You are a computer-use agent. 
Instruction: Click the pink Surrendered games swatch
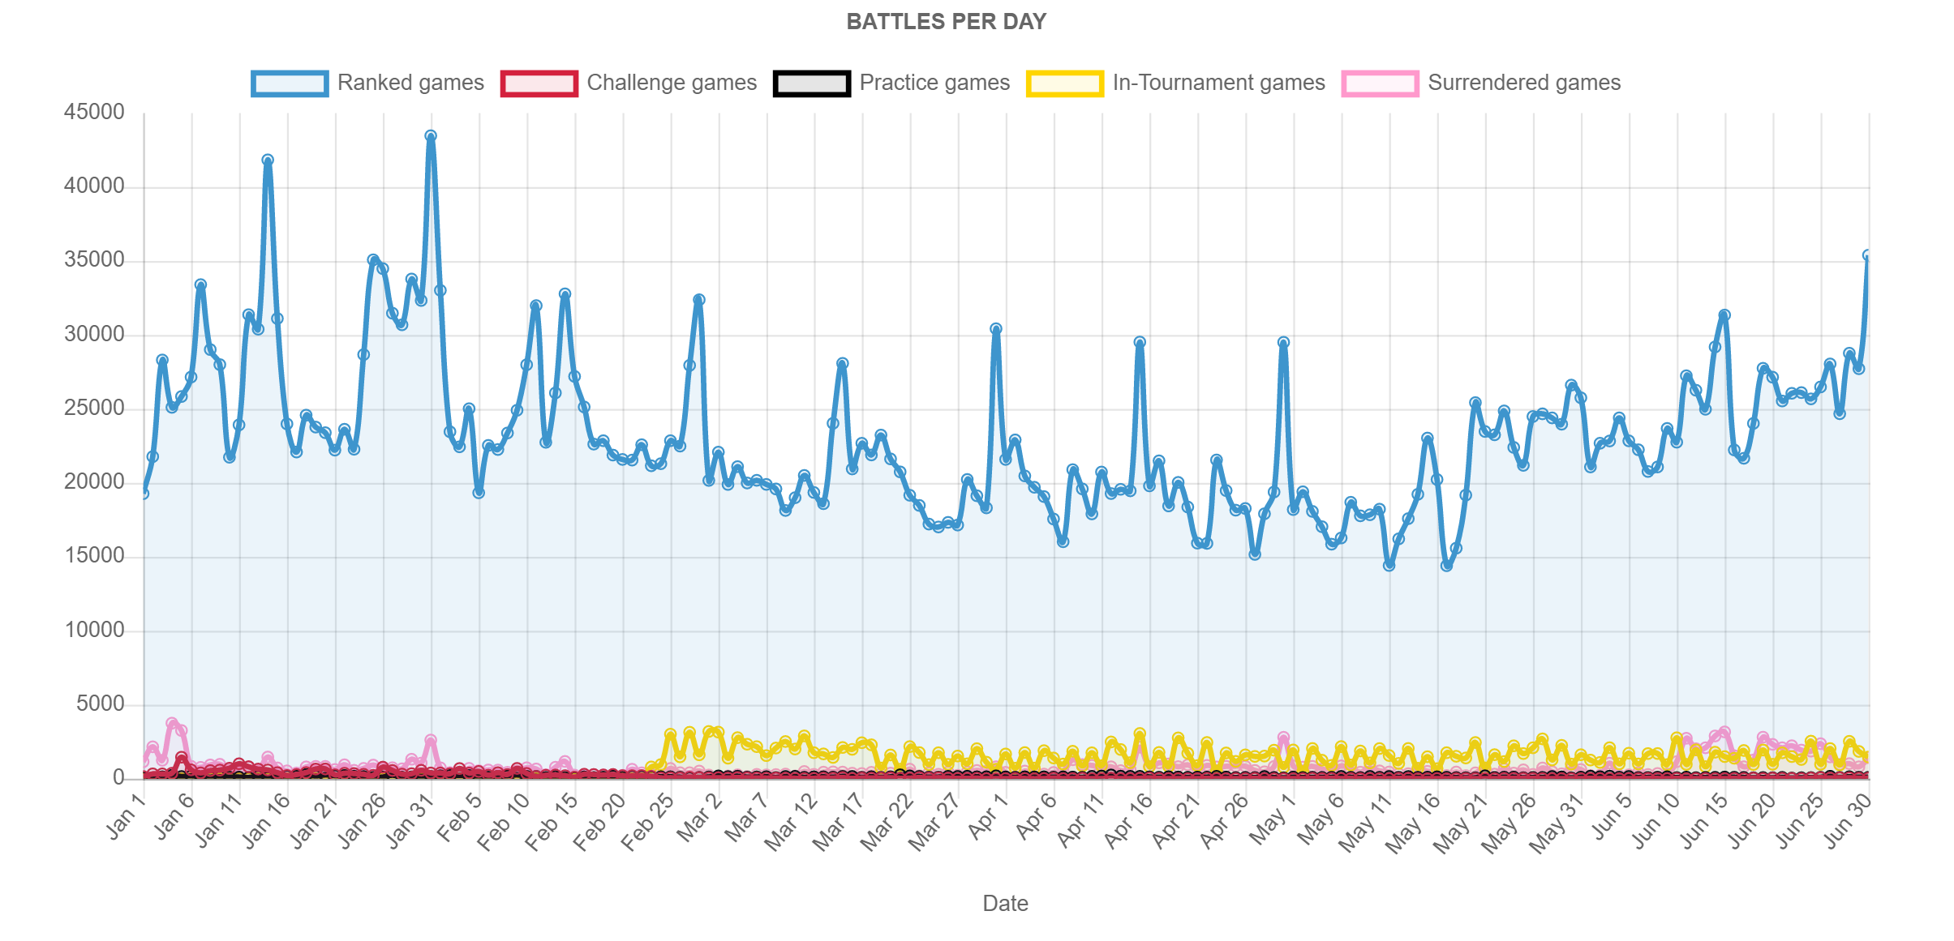1381,83
